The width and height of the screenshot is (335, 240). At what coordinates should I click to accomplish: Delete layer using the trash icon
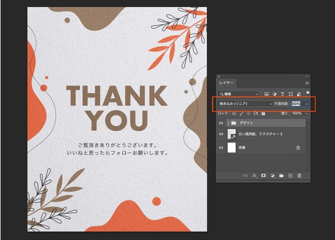pos(299,176)
